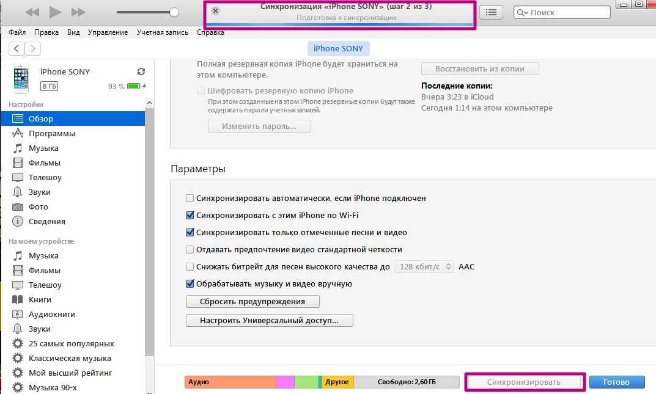Cancel sync with the X icon
Screen dimensions: 656x394
tap(215, 11)
